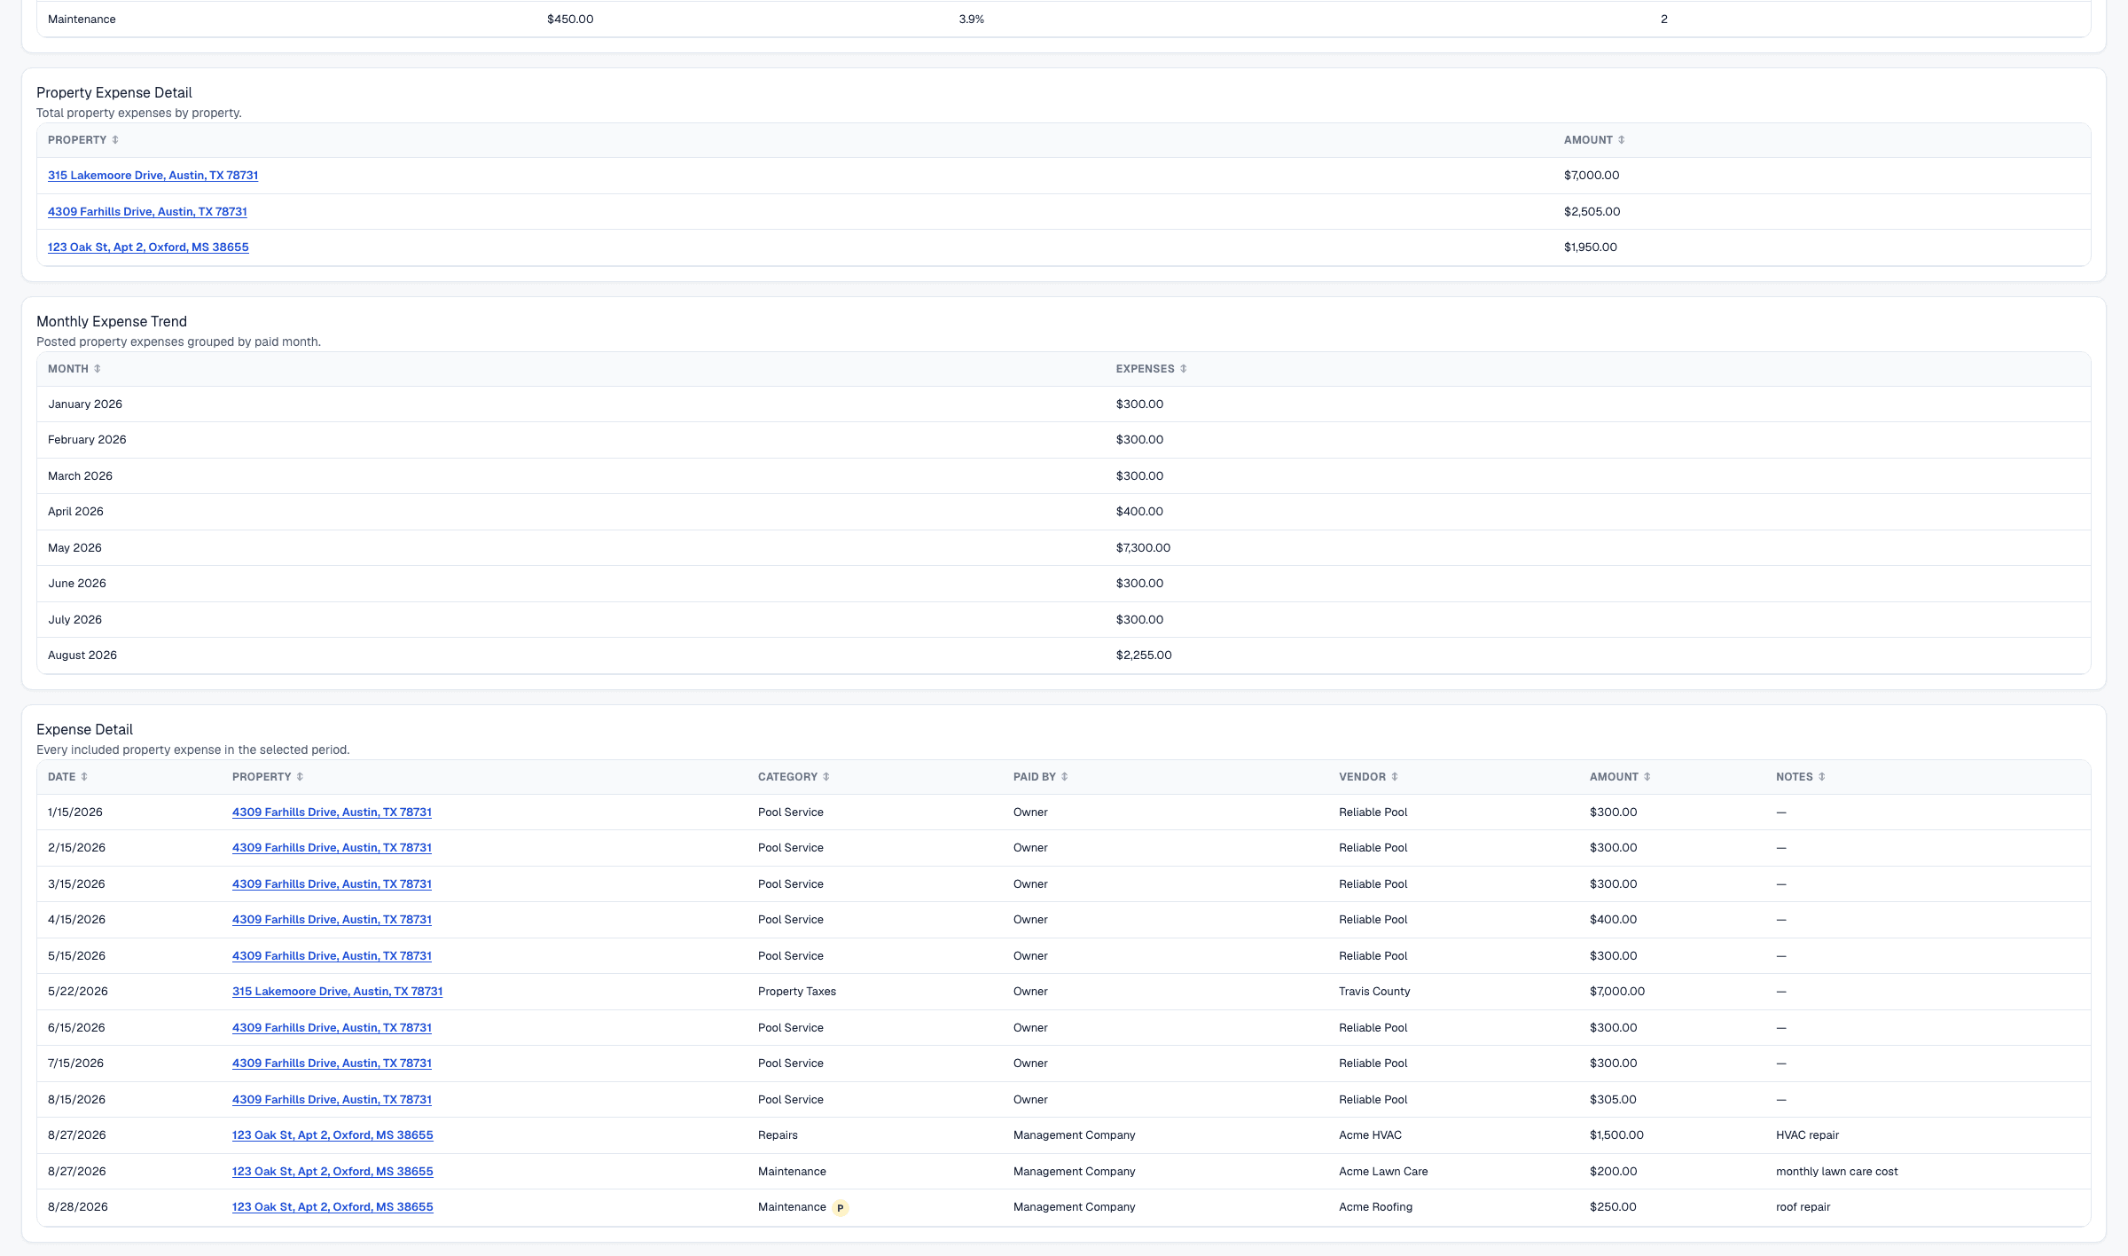Open 123 Oak St link for monthly lawn care row

[332, 1172]
